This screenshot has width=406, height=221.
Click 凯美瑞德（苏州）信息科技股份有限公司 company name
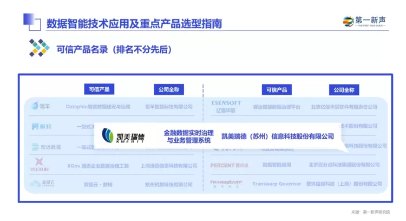coord(278,136)
